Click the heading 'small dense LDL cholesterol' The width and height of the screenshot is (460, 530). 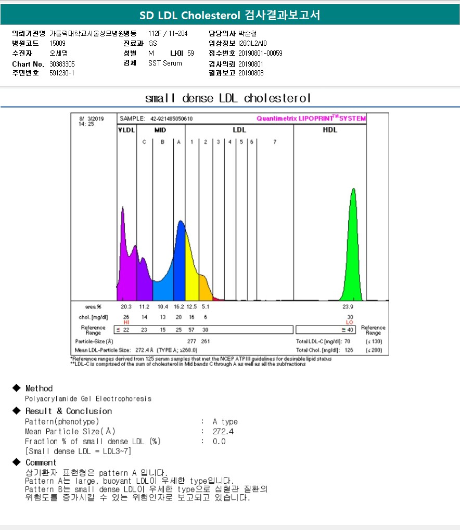pyautogui.click(x=227, y=98)
